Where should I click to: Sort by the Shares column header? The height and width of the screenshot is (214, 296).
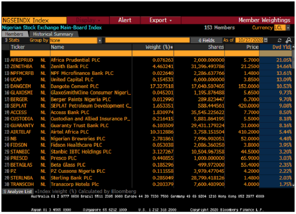click(216, 47)
